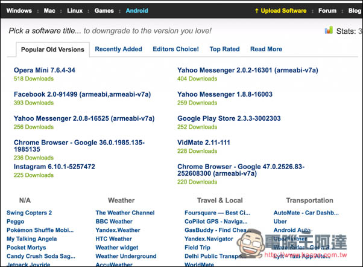This screenshot has width=363, height=267.
Task: Open Google Play Store 2.3.3-3002303
Action: tap(229, 118)
